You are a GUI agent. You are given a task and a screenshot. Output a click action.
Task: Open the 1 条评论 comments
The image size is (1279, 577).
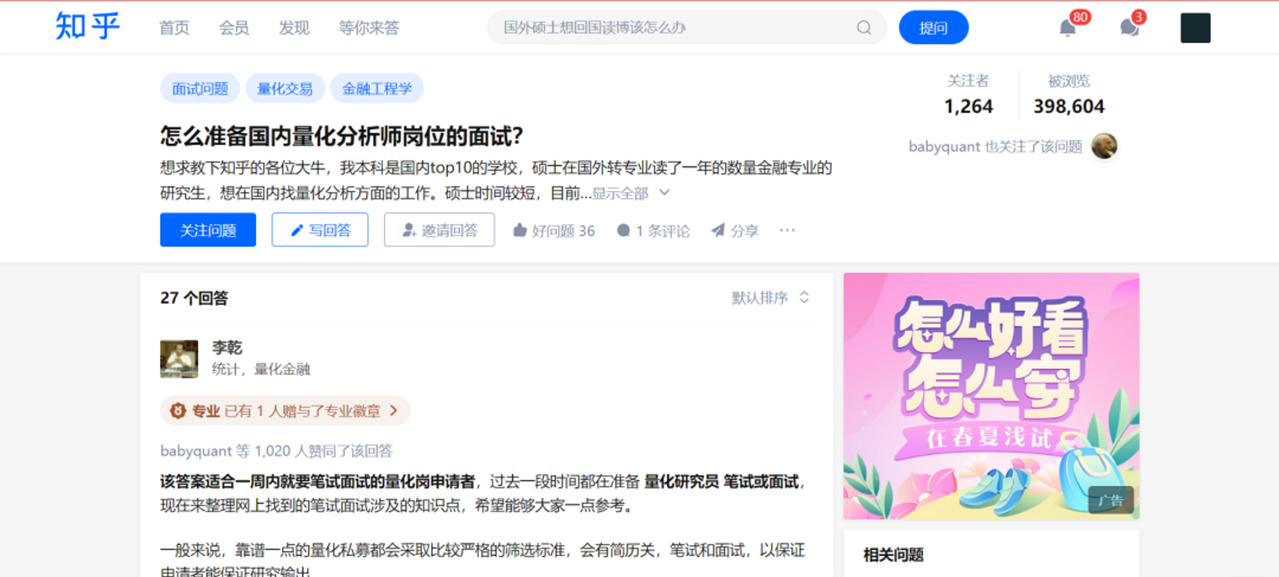(653, 230)
